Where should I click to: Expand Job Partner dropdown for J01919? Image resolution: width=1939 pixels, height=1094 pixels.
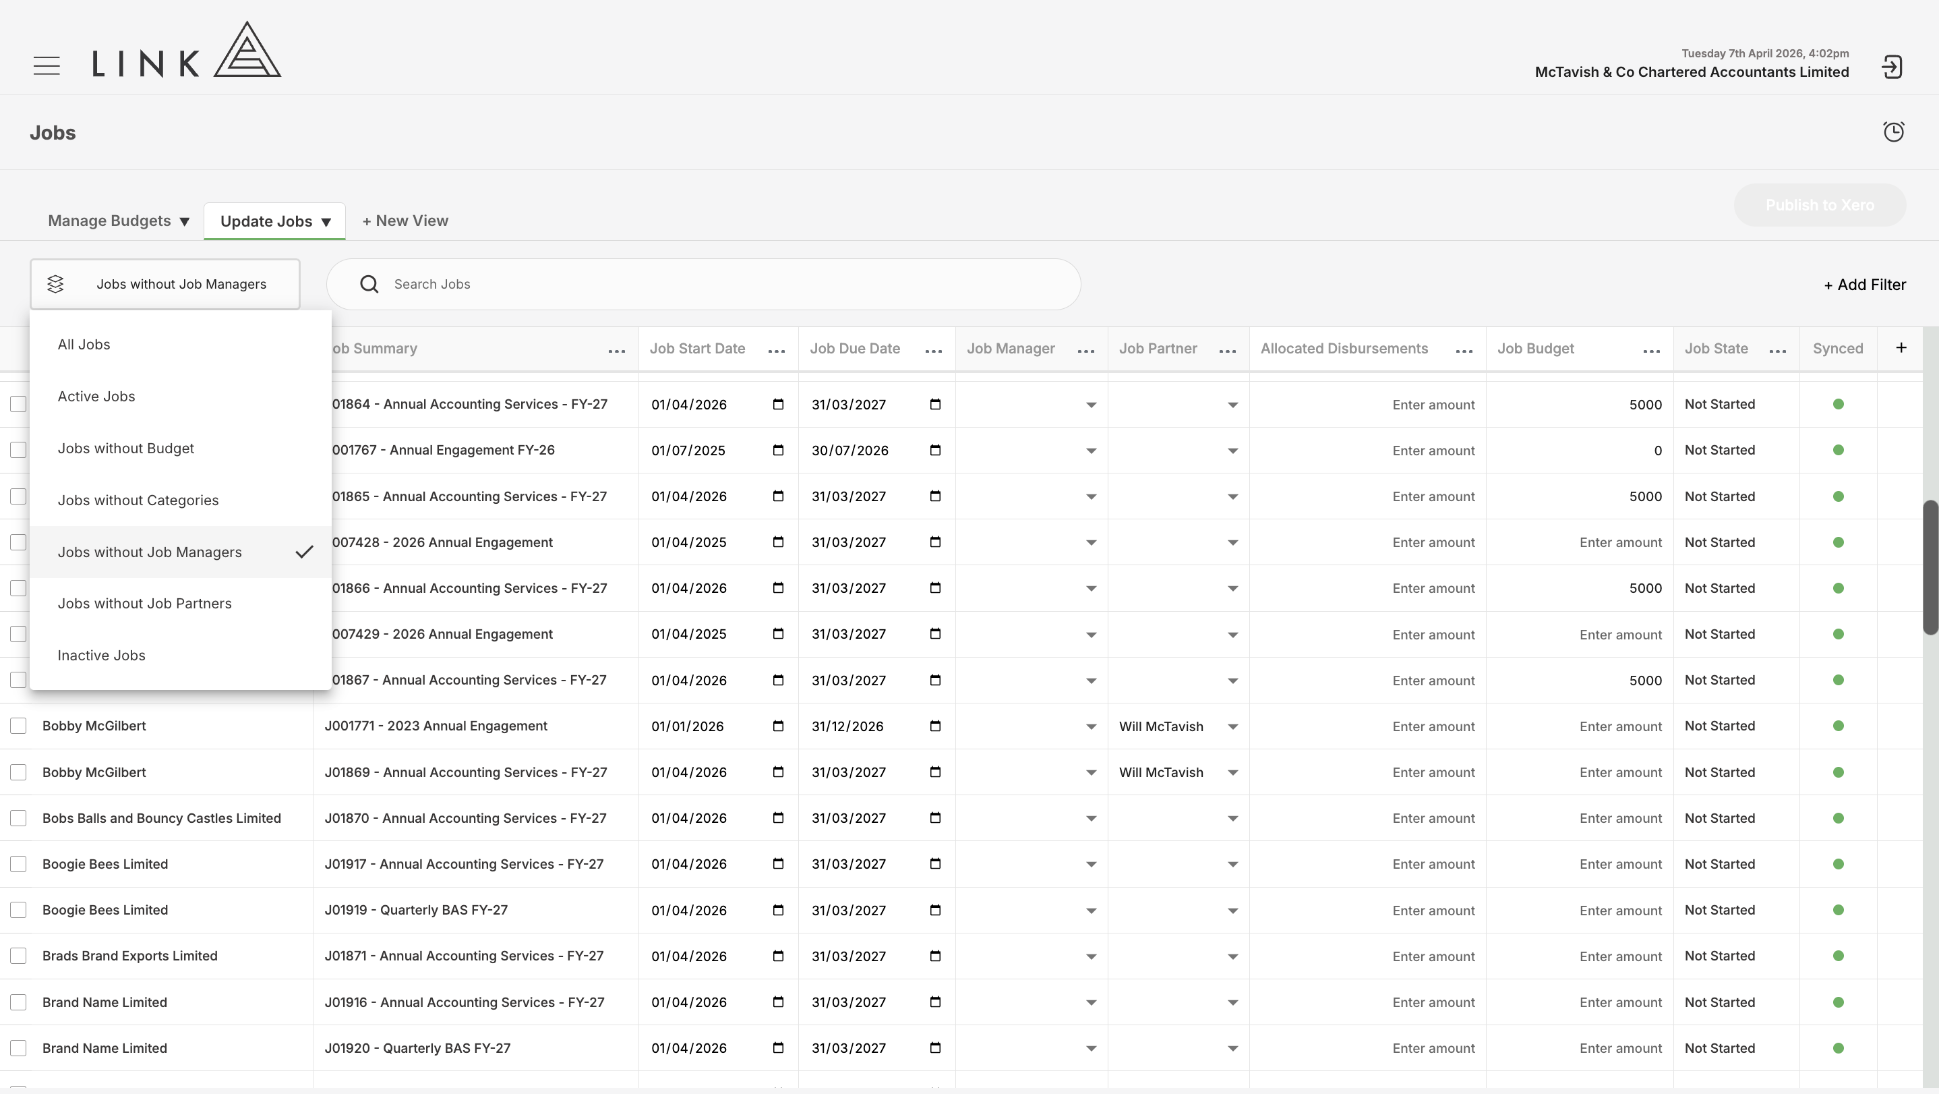pos(1232,911)
